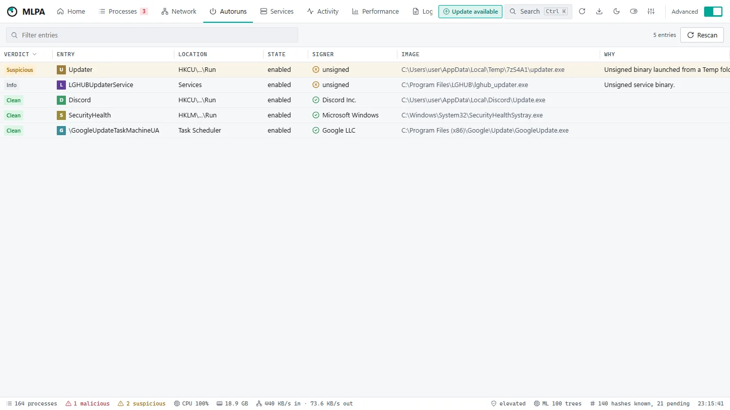730x410 pixels.
Task: Open the Activity tab
Action: coord(323,11)
